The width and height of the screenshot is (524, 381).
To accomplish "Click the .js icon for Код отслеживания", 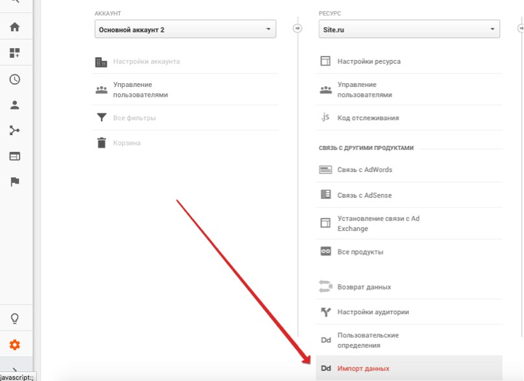I will [325, 117].
